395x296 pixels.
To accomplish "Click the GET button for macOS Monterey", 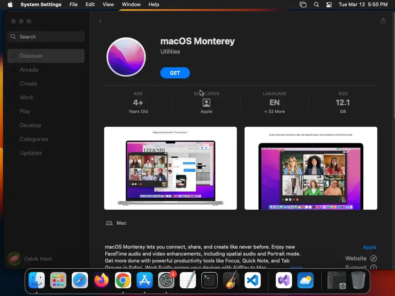I will click(x=175, y=73).
